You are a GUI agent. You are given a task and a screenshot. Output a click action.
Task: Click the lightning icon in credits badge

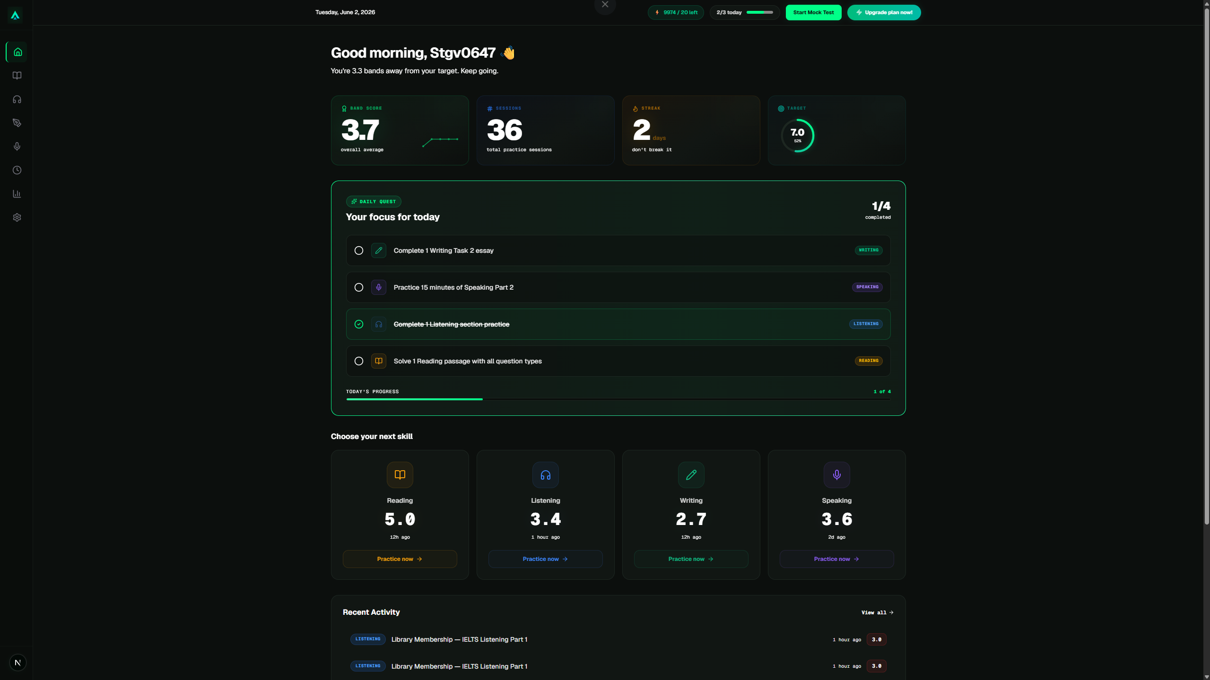pos(657,13)
